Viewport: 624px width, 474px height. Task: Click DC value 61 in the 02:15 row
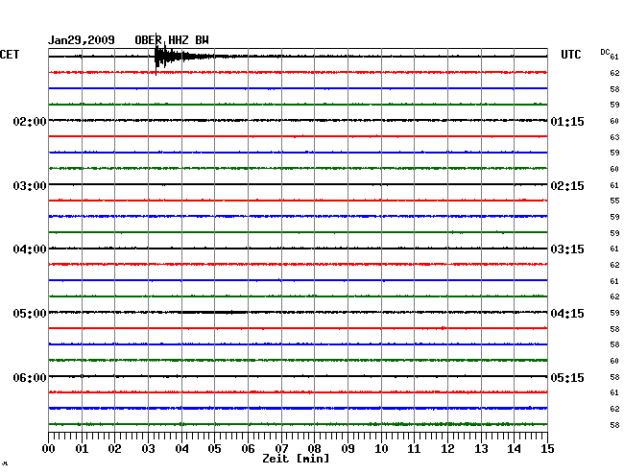pos(614,185)
